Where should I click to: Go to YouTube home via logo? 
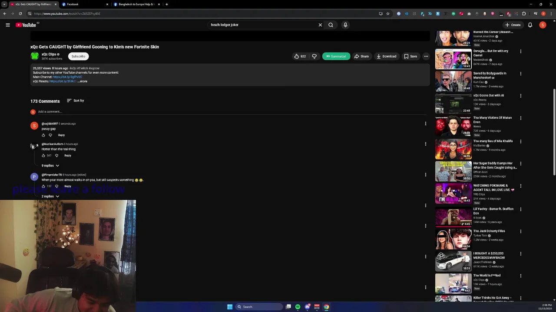pyautogui.click(x=26, y=25)
